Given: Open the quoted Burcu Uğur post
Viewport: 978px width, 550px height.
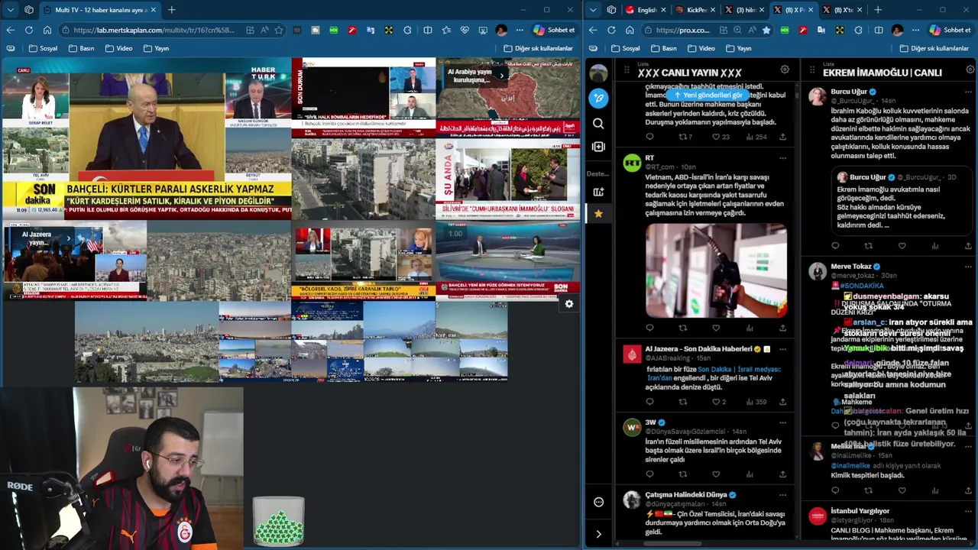Looking at the screenshot, I should (901, 199).
